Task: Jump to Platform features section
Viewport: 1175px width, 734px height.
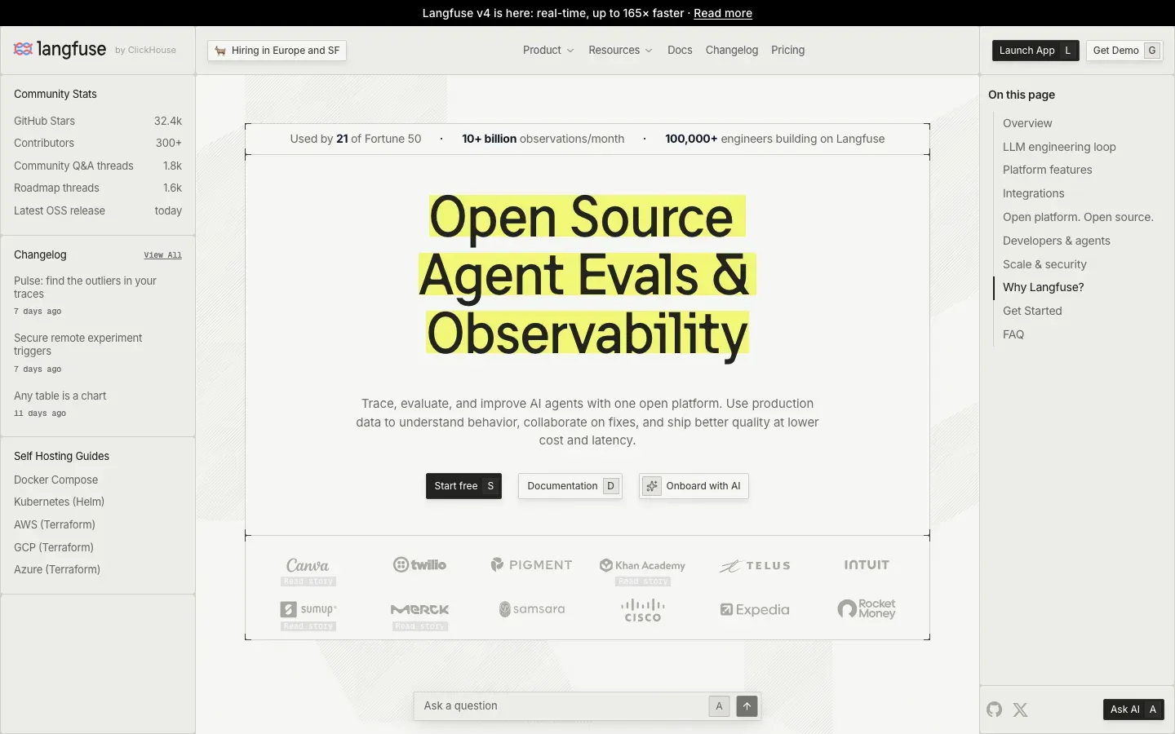Action: coord(1047,170)
